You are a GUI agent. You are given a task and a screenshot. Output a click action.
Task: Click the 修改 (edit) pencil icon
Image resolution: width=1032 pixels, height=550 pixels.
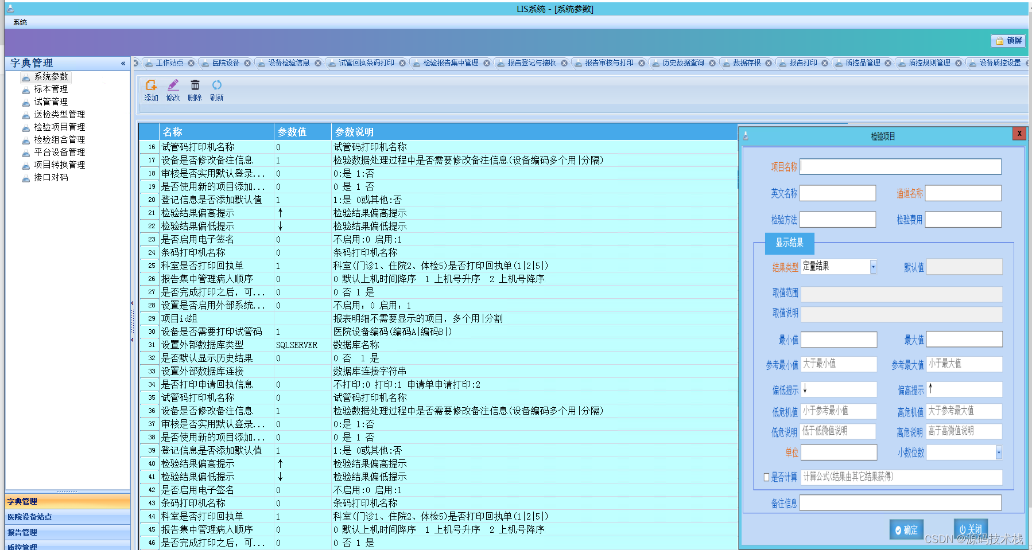tap(173, 91)
